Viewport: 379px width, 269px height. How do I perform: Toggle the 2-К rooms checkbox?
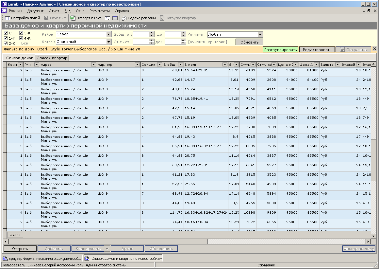click(x=6, y=43)
